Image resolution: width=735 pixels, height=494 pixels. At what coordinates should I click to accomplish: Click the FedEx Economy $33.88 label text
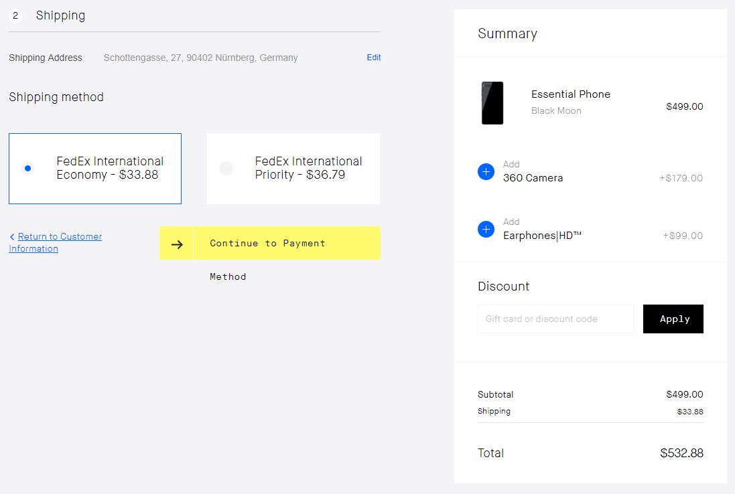[110, 168]
